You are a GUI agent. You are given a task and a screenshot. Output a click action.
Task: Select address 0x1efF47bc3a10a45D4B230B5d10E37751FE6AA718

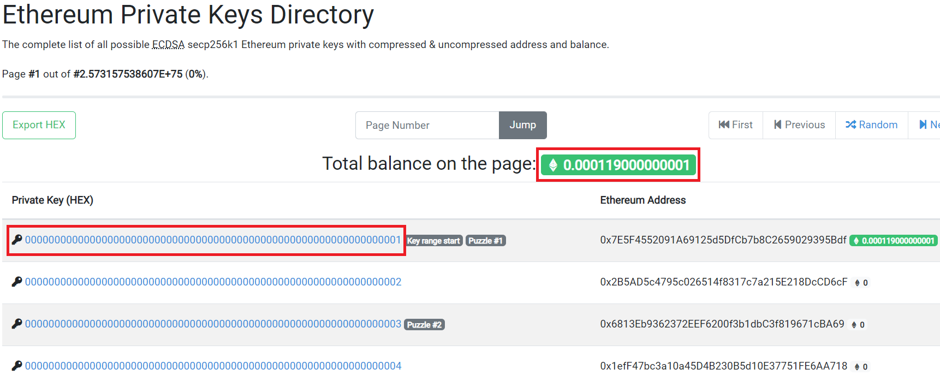[724, 366]
